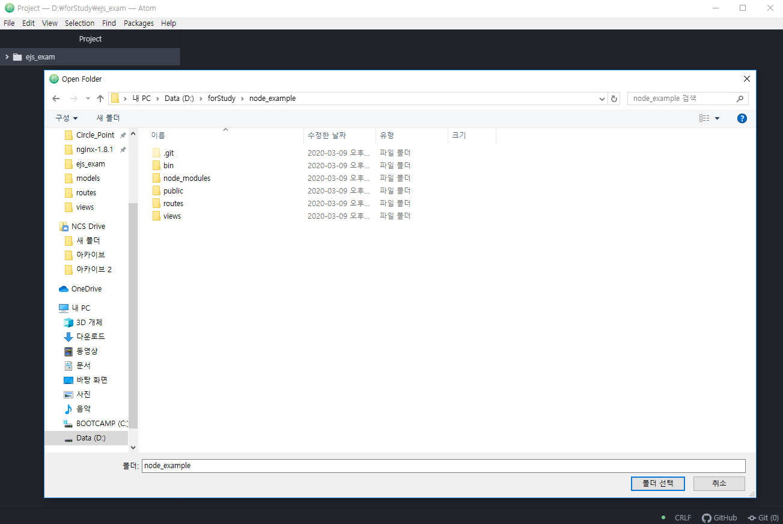Image resolution: width=783 pixels, height=524 pixels.
Task: Select the routes folder in file list
Action: [168, 204]
